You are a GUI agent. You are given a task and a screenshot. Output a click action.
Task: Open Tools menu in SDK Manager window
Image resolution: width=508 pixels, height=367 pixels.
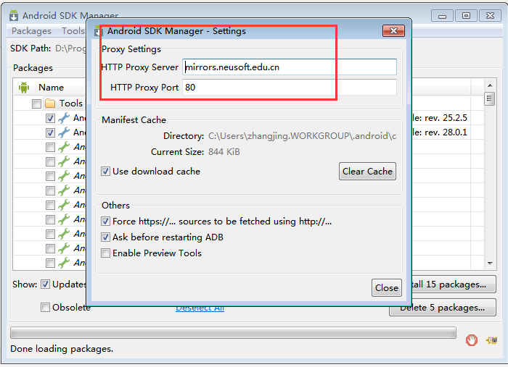73,30
